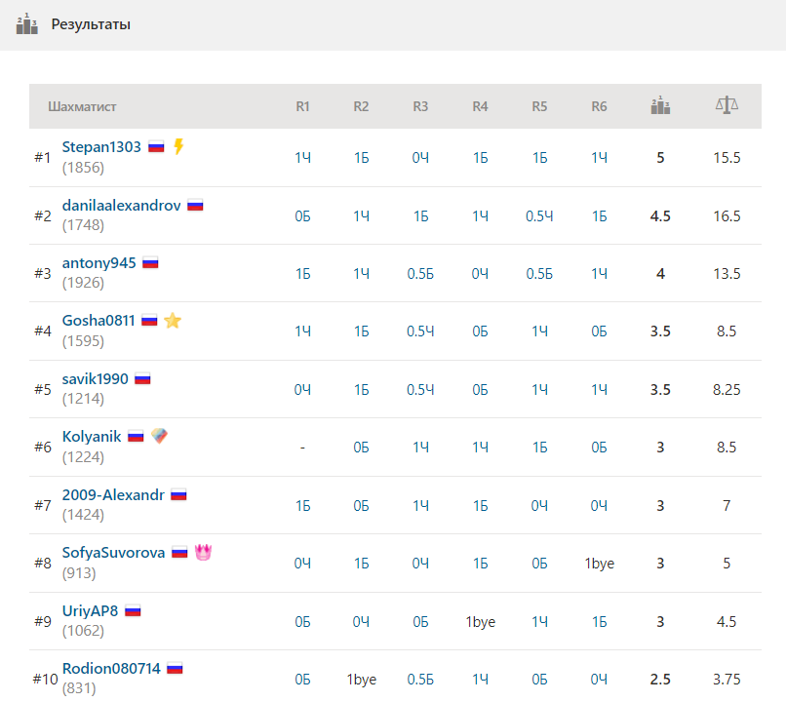Click the Russian flag next to danilaalexandrov

(x=195, y=206)
